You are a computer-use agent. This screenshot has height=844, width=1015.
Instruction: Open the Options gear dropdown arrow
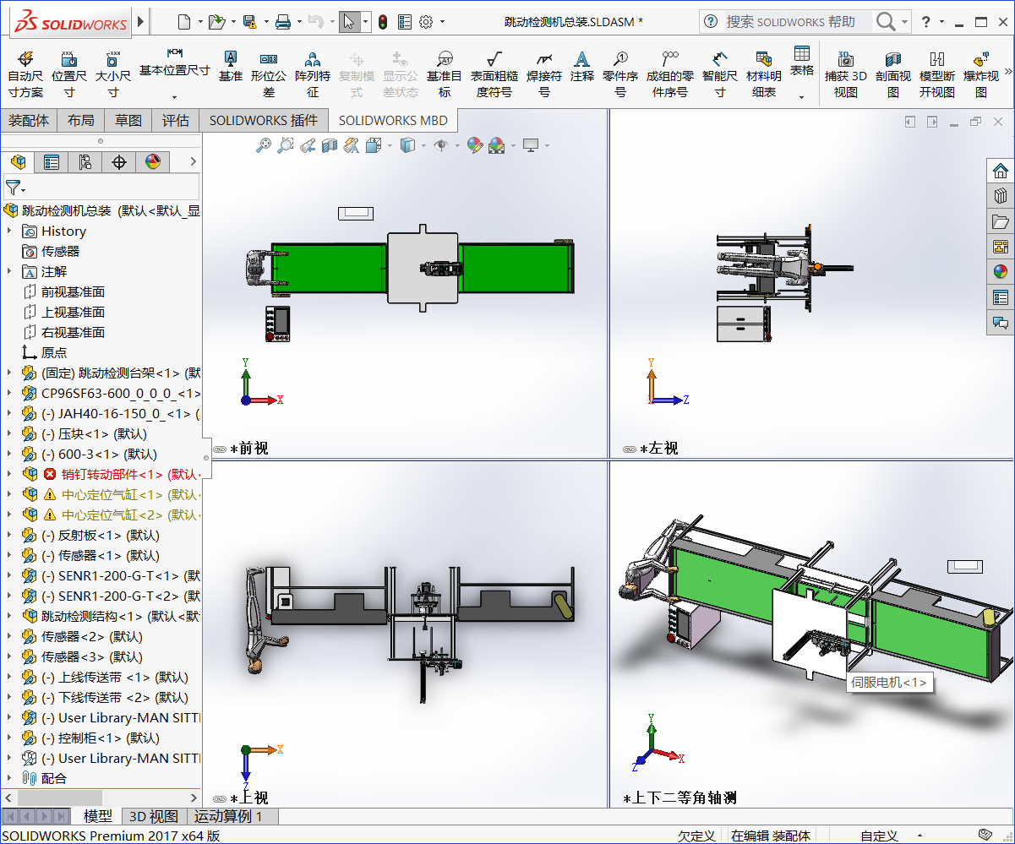click(x=443, y=23)
